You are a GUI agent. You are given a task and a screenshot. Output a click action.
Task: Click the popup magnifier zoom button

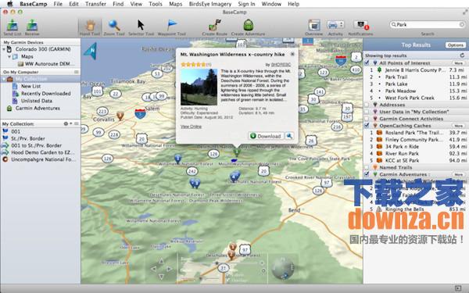click(x=289, y=136)
